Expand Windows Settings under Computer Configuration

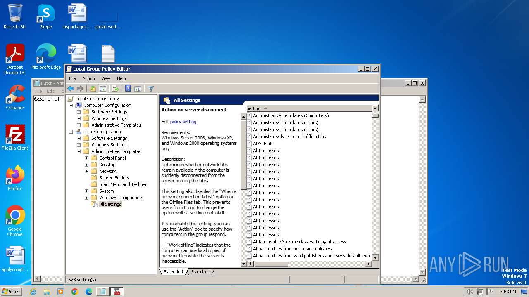tap(79, 118)
